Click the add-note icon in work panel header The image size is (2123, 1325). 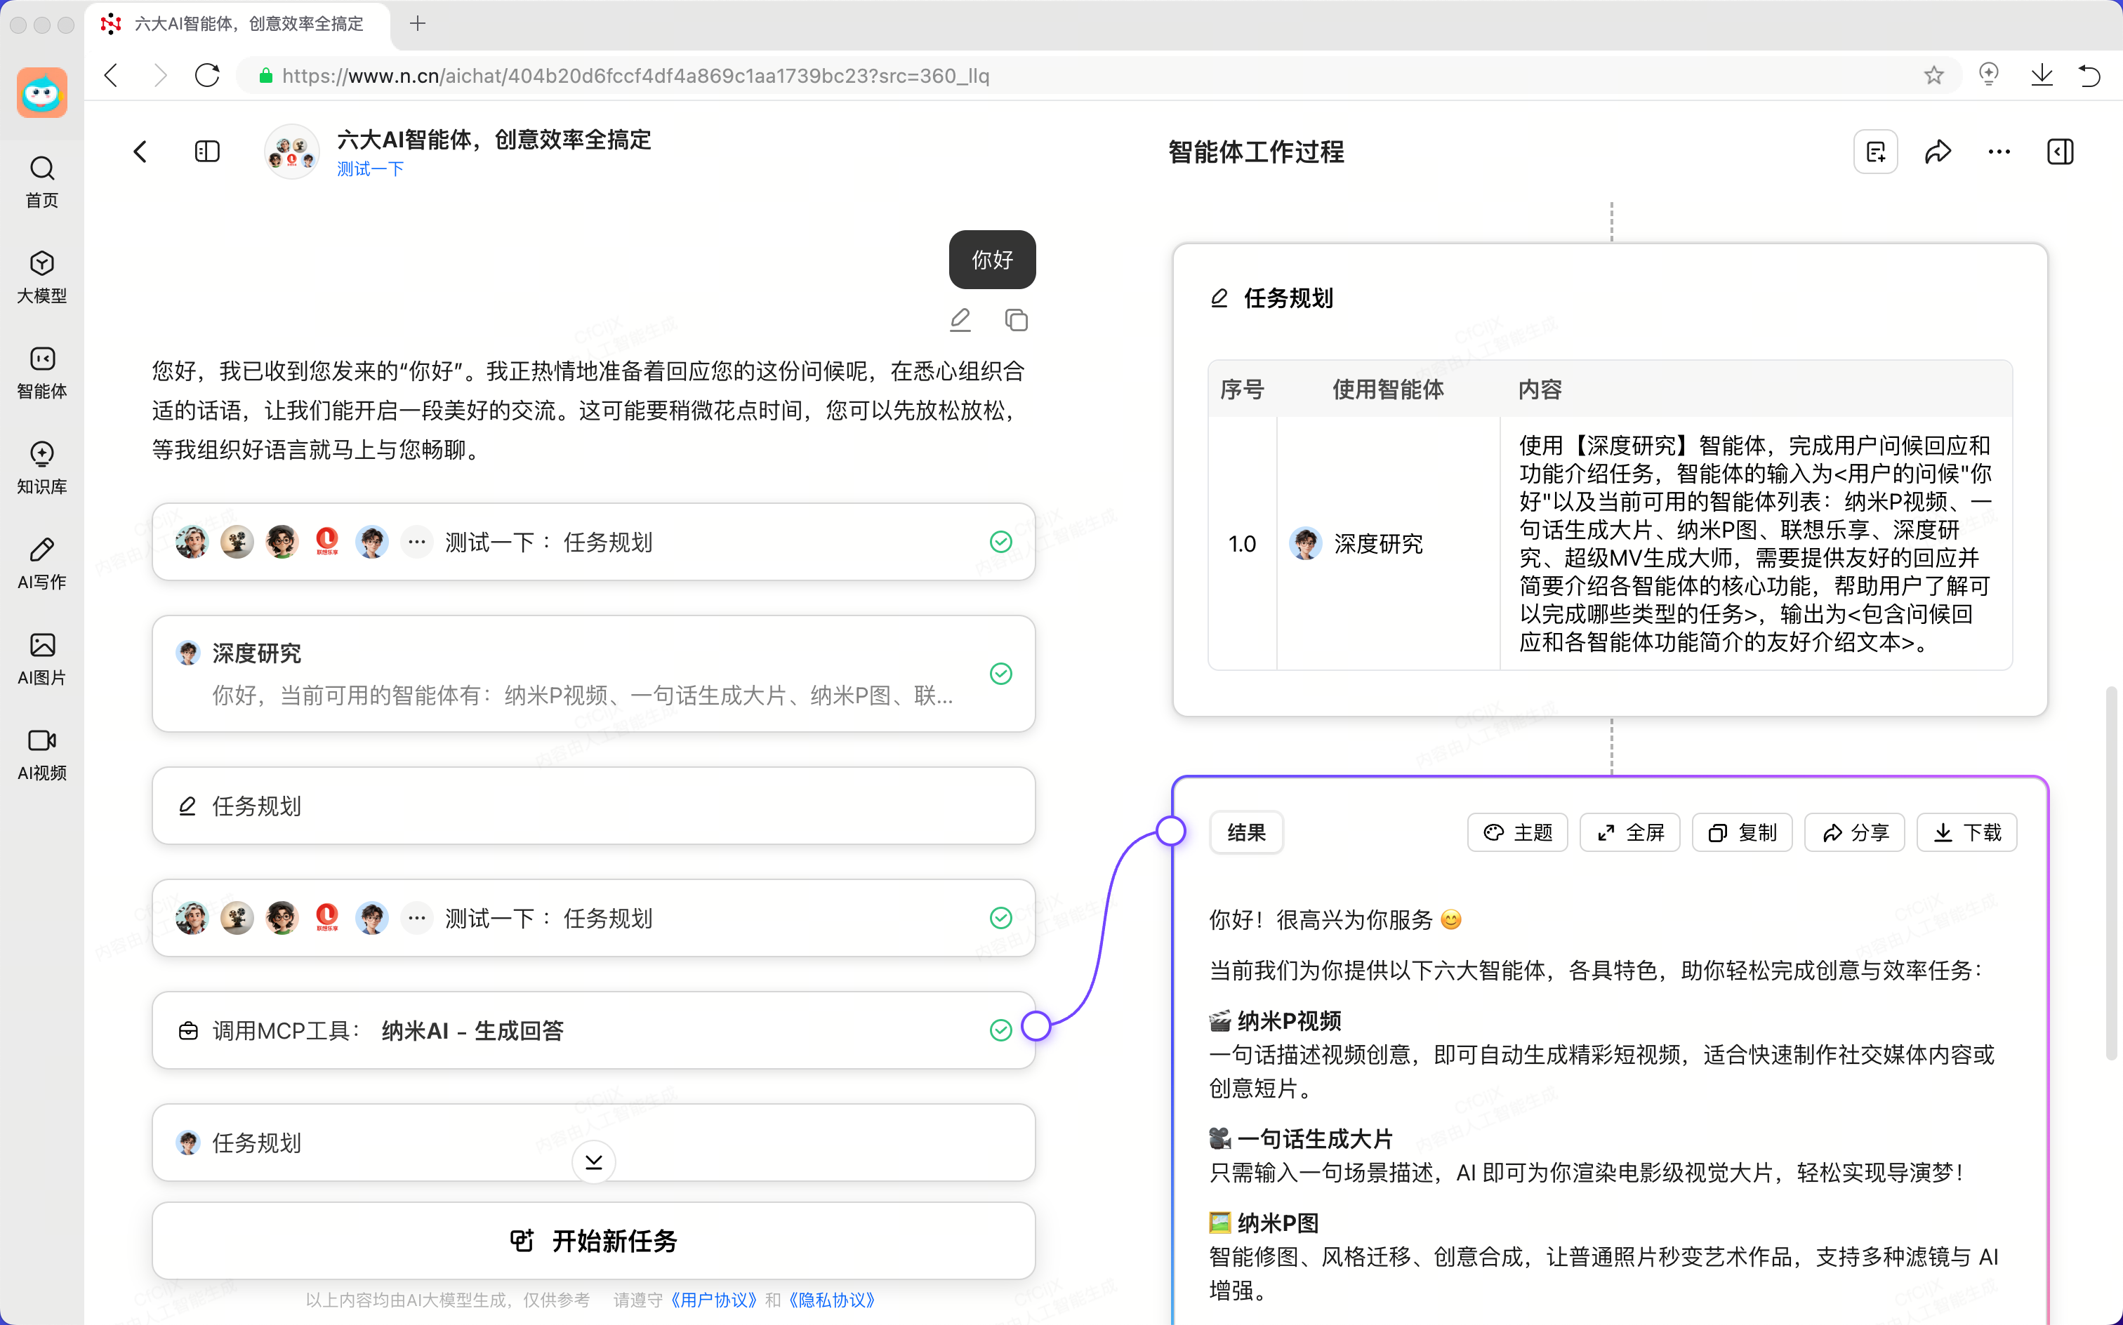pyautogui.click(x=1876, y=152)
